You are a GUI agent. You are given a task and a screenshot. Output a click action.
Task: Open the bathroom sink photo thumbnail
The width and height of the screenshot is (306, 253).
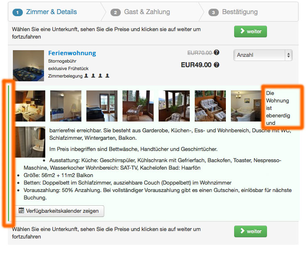(x=30, y=142)
